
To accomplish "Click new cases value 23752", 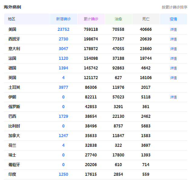I will [x=63, y=29].
